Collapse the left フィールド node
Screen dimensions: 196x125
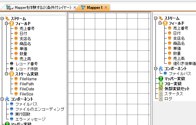7,23
